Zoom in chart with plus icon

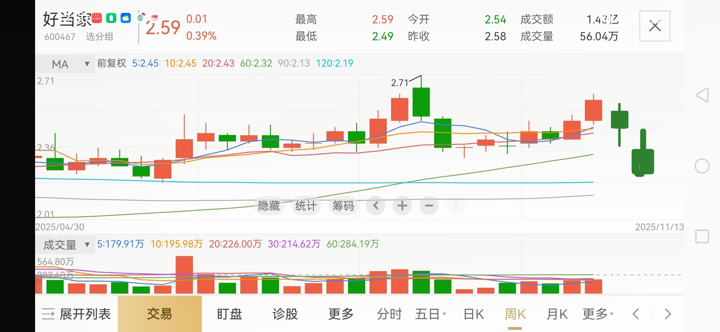coord(402,206)
